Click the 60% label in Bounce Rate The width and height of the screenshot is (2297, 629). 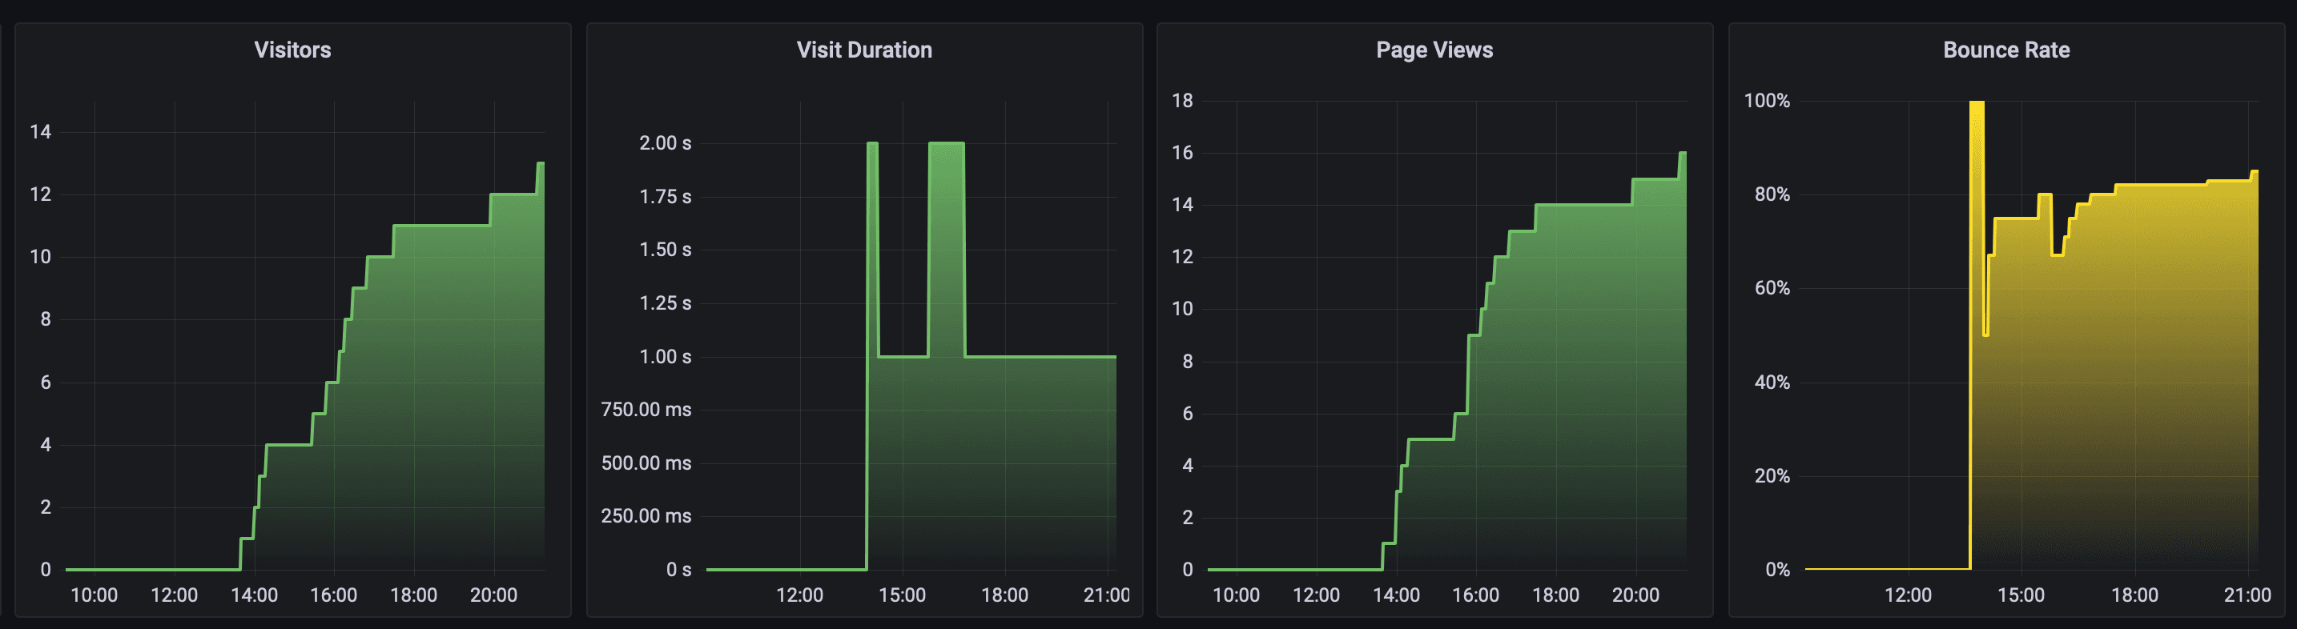tap(1772, 288)
